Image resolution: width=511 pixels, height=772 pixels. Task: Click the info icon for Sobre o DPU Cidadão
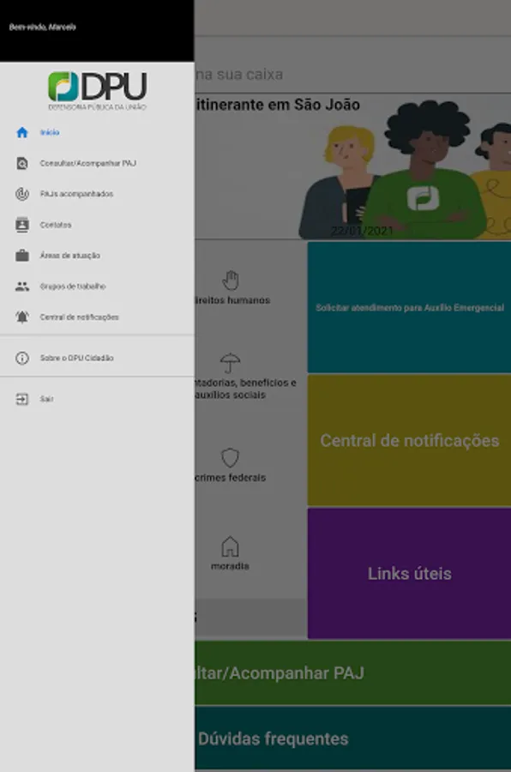pos(22,358)
